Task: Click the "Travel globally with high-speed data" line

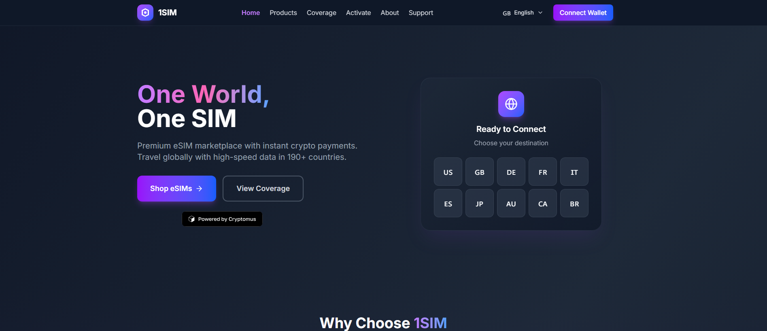Action: 242,157
